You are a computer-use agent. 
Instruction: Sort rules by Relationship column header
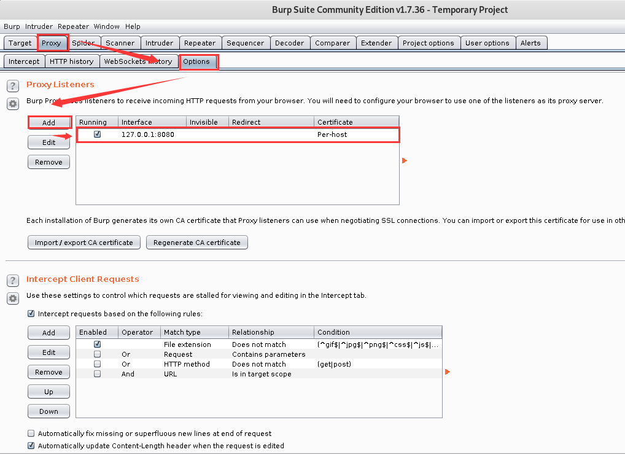271,332
